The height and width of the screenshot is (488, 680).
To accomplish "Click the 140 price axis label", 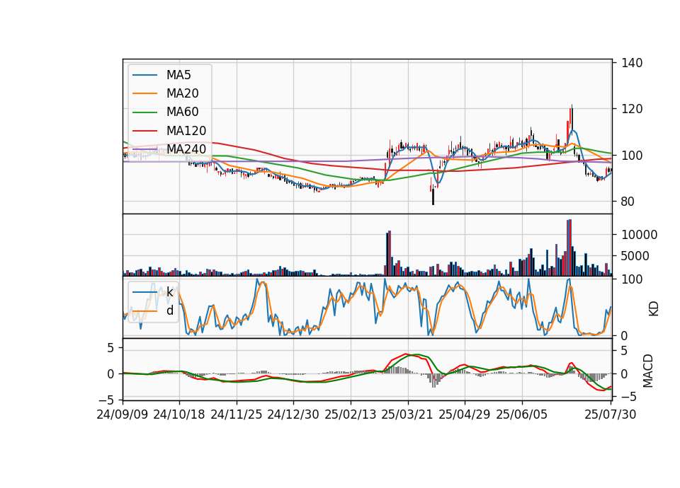I will (632, 63).
